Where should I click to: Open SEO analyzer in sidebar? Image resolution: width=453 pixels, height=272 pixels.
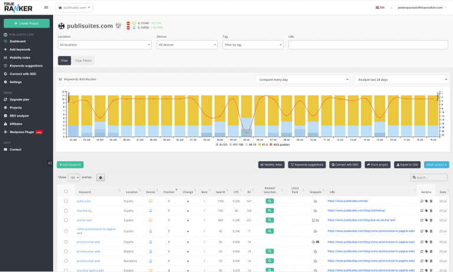(19, 116)
